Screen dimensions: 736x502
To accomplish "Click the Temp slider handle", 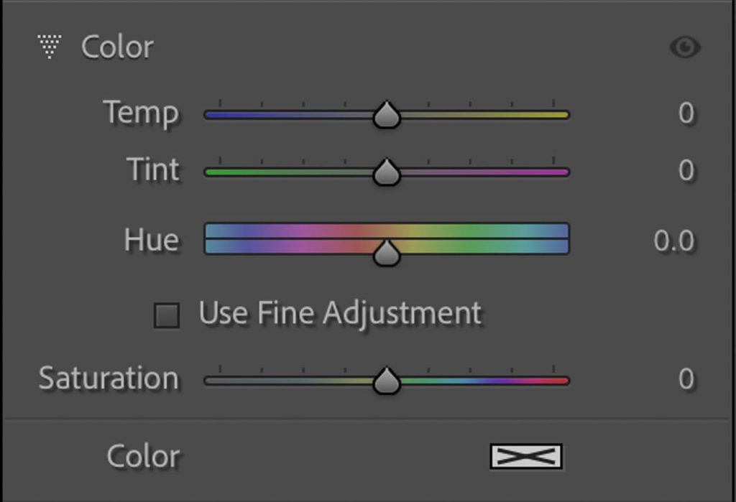I will click(386, 114).
